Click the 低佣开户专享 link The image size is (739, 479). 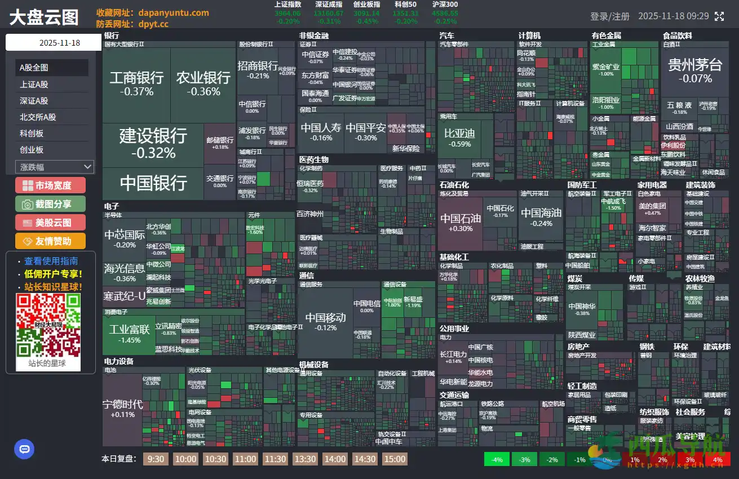coord(53,274)
